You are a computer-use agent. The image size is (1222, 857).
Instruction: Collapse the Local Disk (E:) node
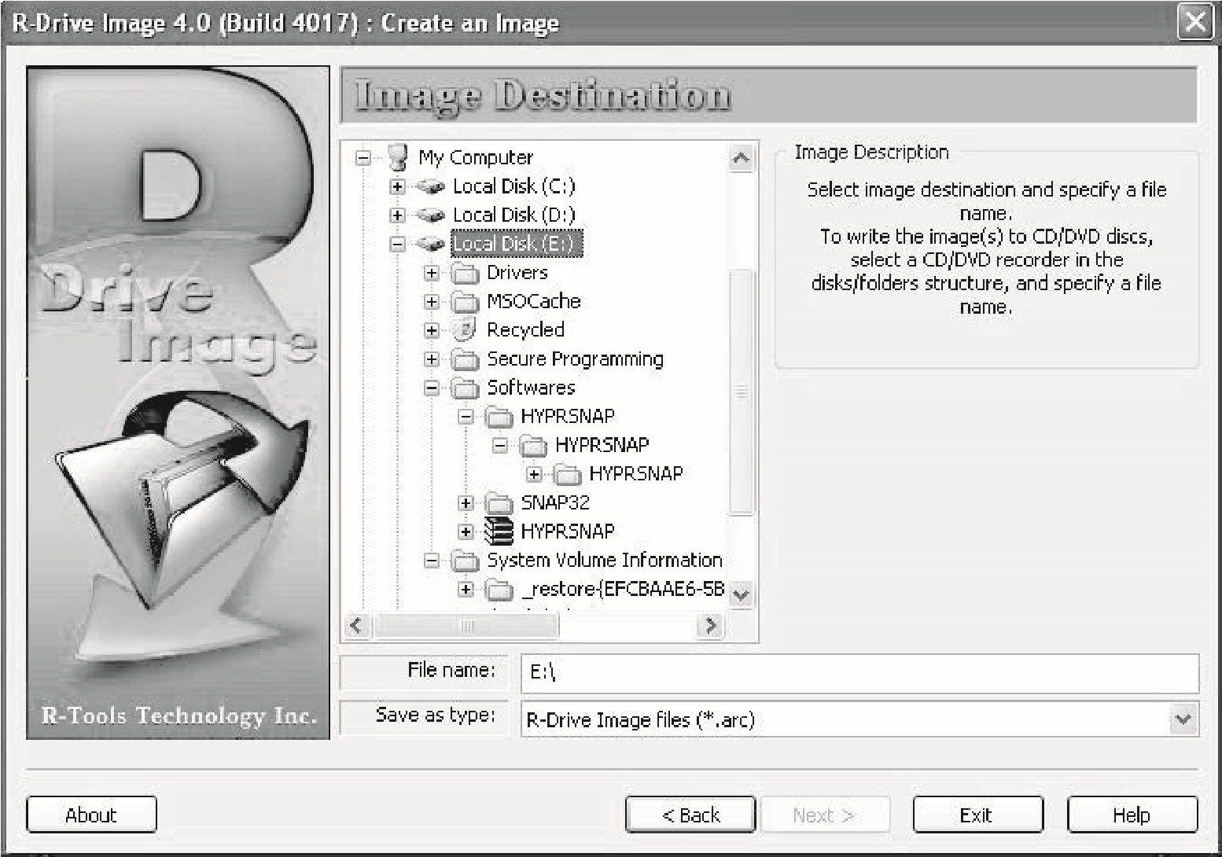click(x=397, y=245)
